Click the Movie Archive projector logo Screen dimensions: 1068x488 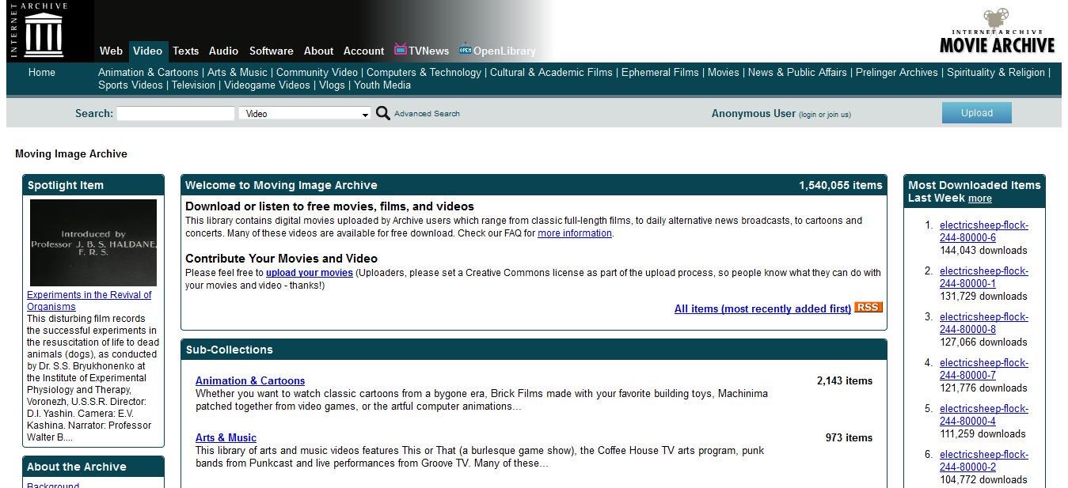click(x=997, y=31)
